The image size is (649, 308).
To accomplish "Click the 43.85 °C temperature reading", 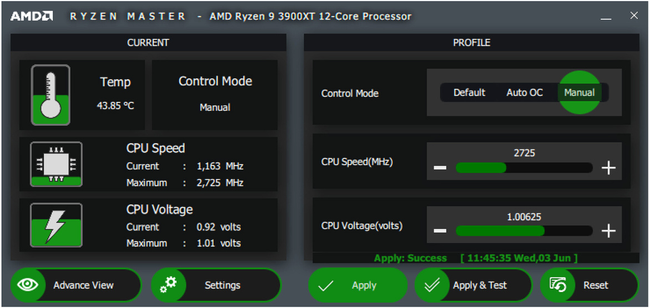I will [115, 106].
